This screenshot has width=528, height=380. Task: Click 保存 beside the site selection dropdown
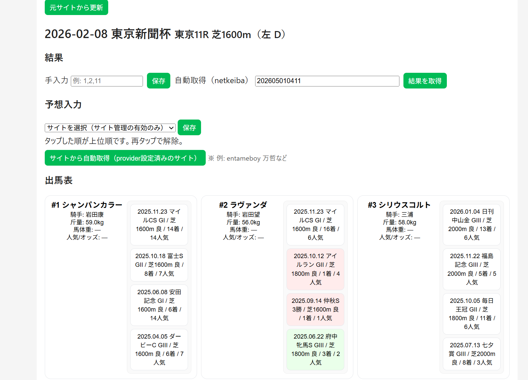tap(189, 128)
